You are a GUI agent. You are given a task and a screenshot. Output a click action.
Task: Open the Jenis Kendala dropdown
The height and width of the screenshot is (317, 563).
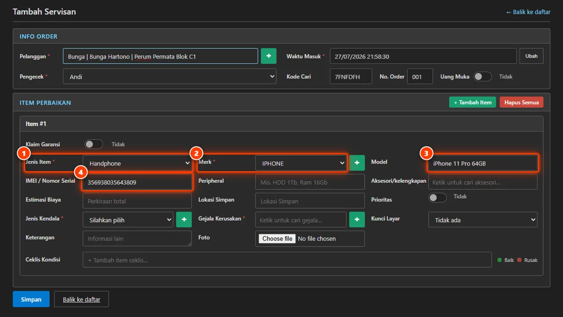point(128,220)
